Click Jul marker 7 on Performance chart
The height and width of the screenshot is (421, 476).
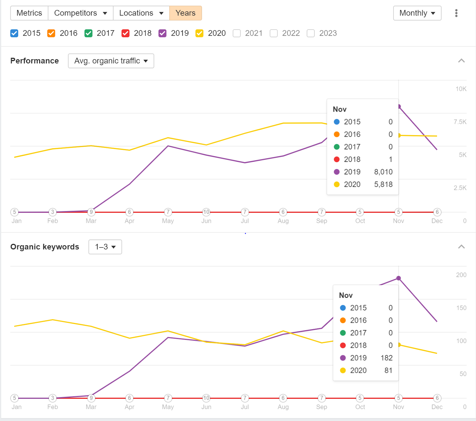point(245,212)
